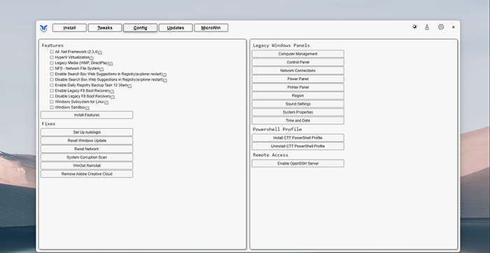Open the Tweaks tab
The height and width of the screenshot is (253, 490).
tap(105, 28)
